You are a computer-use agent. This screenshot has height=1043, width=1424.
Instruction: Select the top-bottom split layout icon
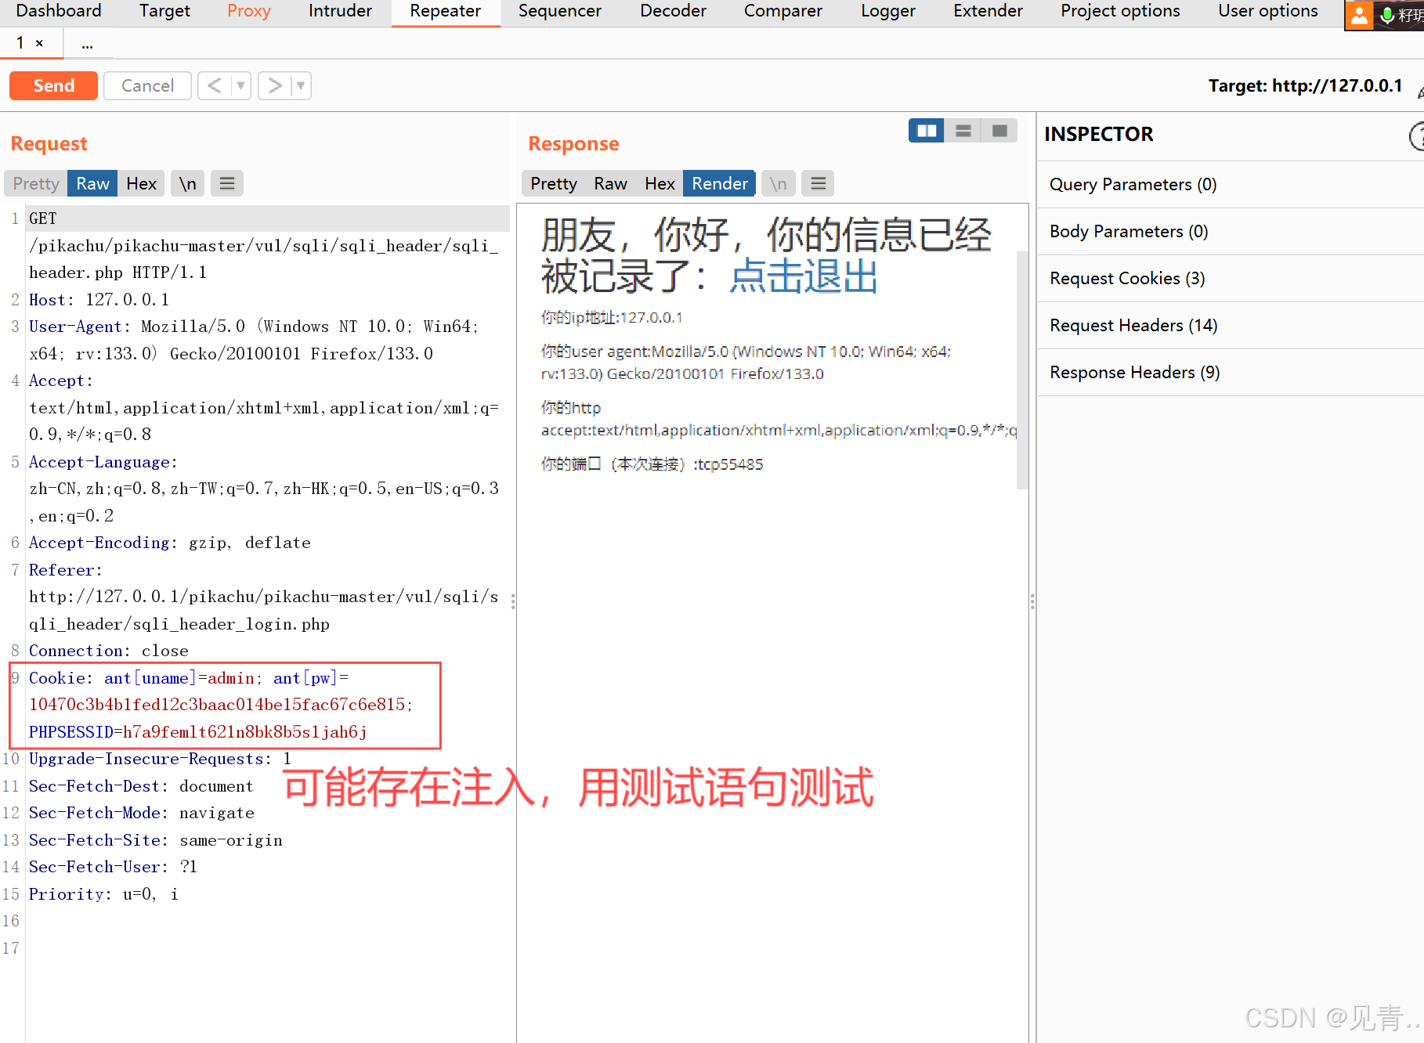pyautogui.click(x=963, y=130)
